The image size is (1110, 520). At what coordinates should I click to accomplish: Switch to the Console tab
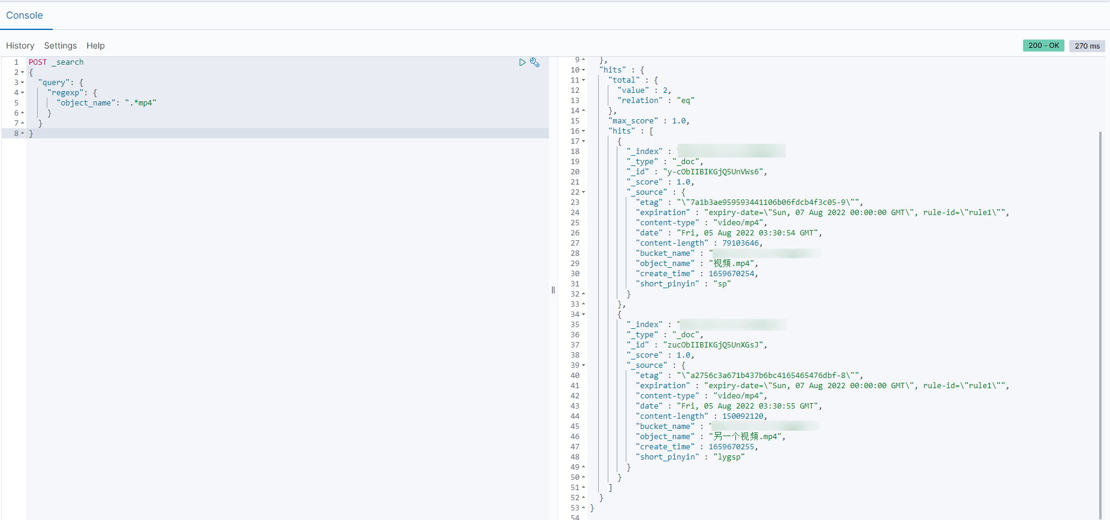point(25,16)
